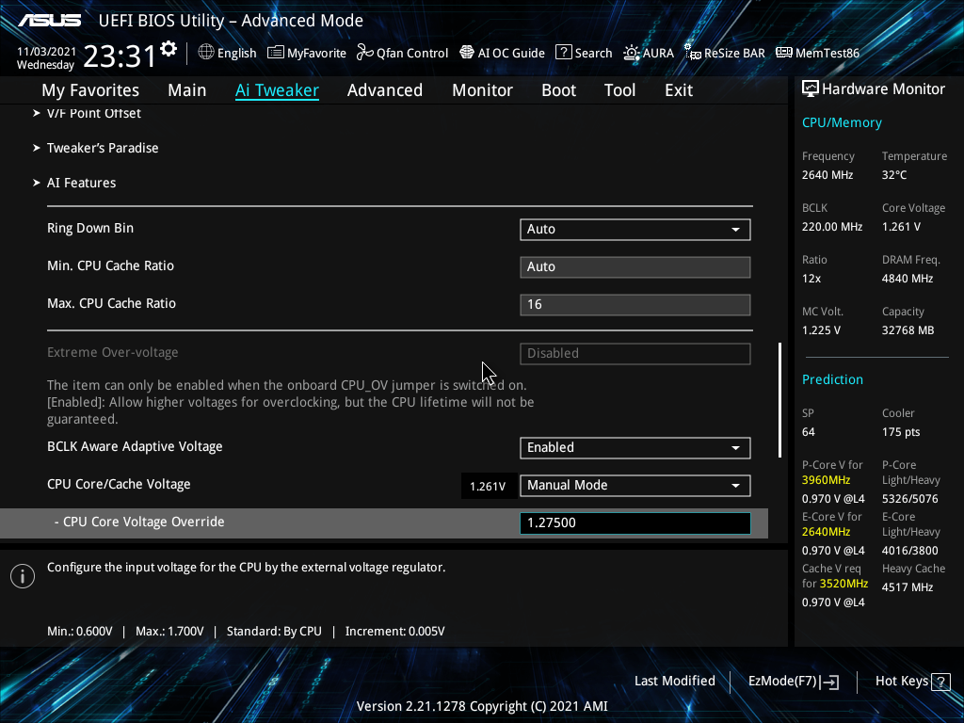The width and height of the screenshot is (964, 723).
Task: Open BCLK Aware Adaptive Voltage dropdown
Action: (635, 447)
